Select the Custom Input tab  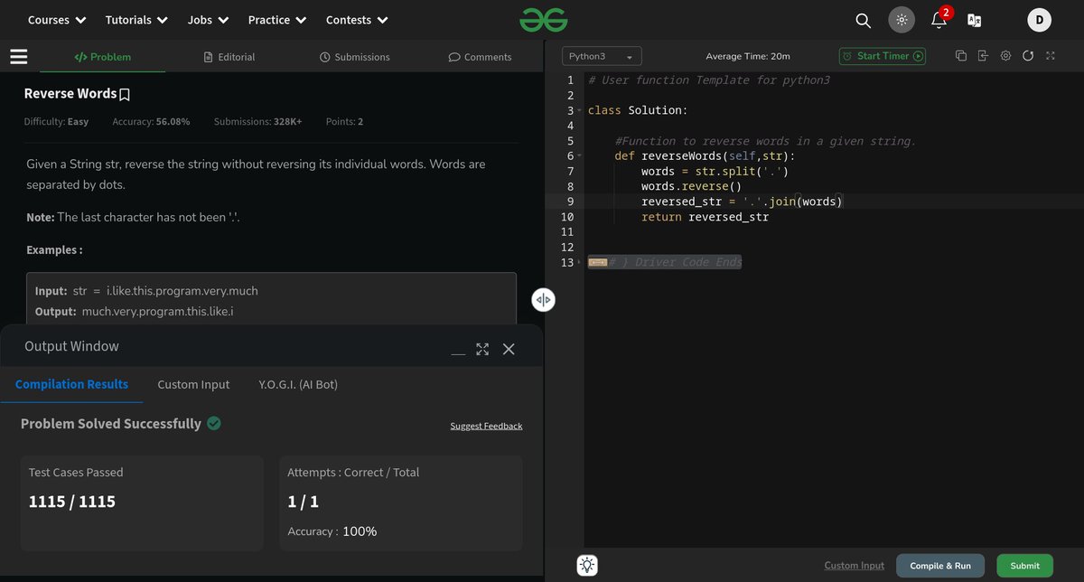point(193,384)
